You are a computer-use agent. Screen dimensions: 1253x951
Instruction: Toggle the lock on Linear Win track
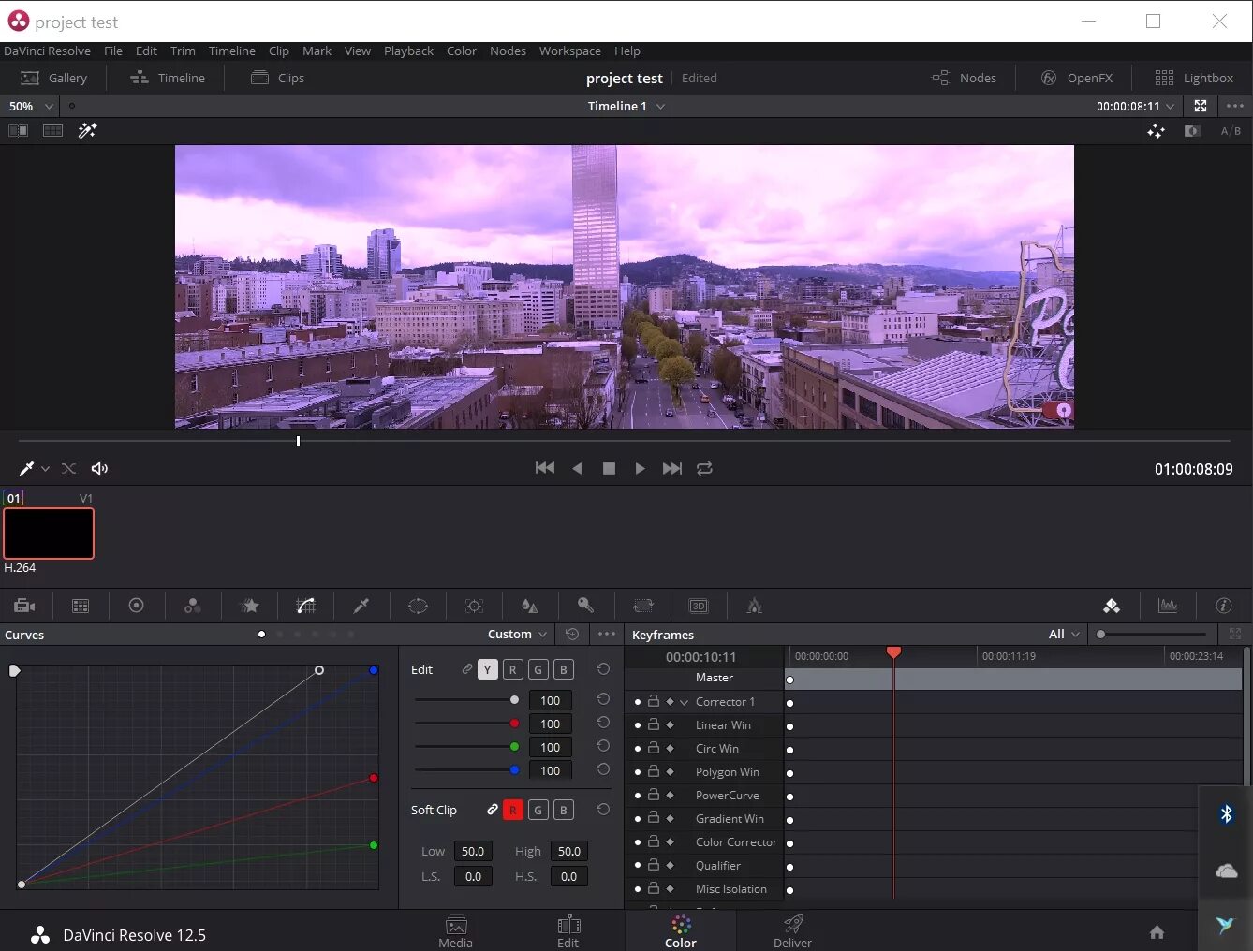(654, 724)
